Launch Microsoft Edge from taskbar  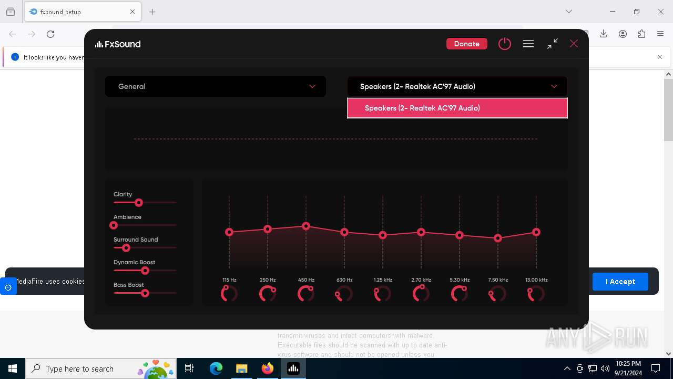coord(216,368)
